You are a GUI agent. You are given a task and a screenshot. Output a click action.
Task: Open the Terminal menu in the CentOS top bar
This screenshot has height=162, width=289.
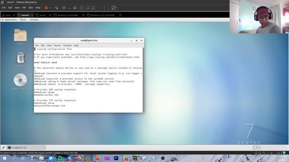[x=34, y=20]
